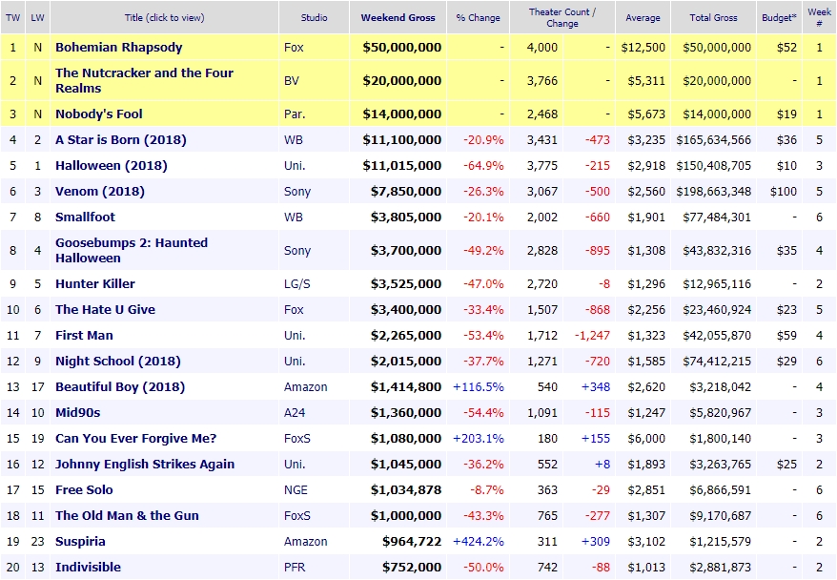Viewport: 837px width, 580px height.
Task: Click the 4,000 theater count value
Action: (x=542, y=47)
